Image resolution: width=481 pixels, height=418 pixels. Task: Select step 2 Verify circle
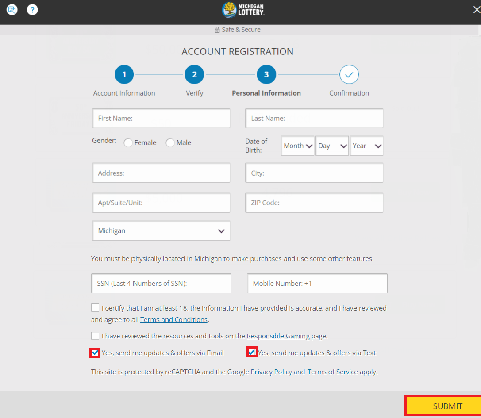(194, 74)
